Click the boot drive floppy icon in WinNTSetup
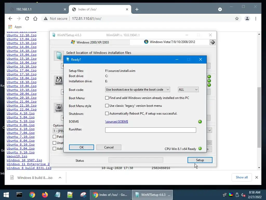 click(59, 80)
